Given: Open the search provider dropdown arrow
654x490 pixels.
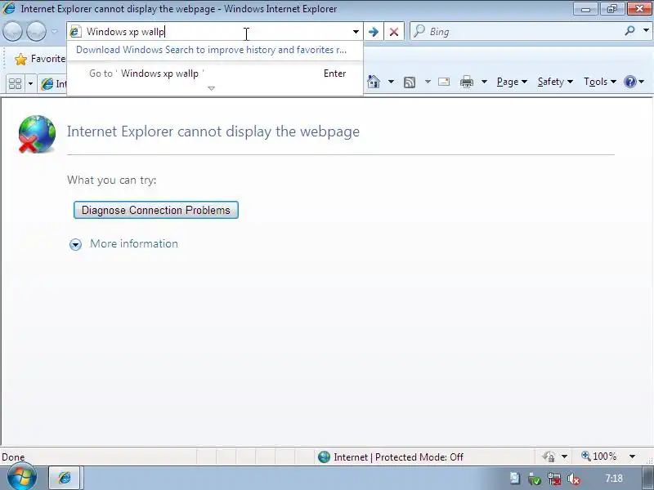Looking at the screenshot, I should pyautogui.click(x=646, y=31).
